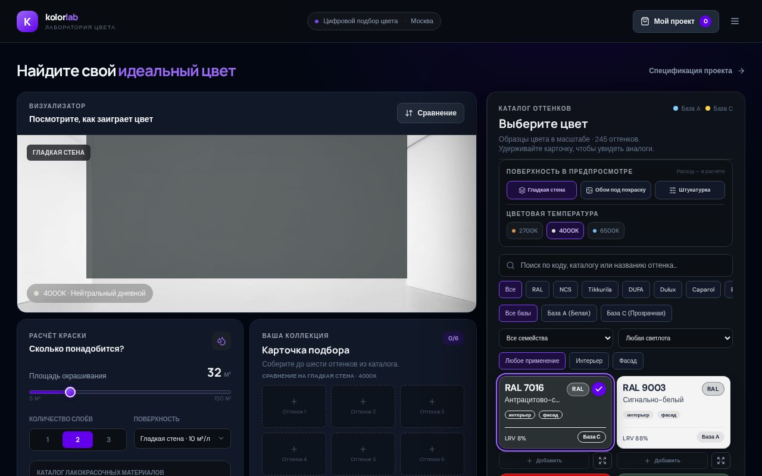The height and width of the screenshot is (476, 762).
Task: Expand fullscreen preview for RAL 7016
Action: point(602,461)
